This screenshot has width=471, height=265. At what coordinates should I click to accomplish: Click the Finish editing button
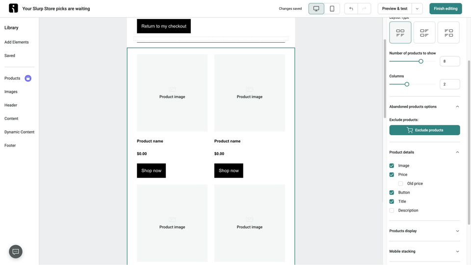click(445, 9)
